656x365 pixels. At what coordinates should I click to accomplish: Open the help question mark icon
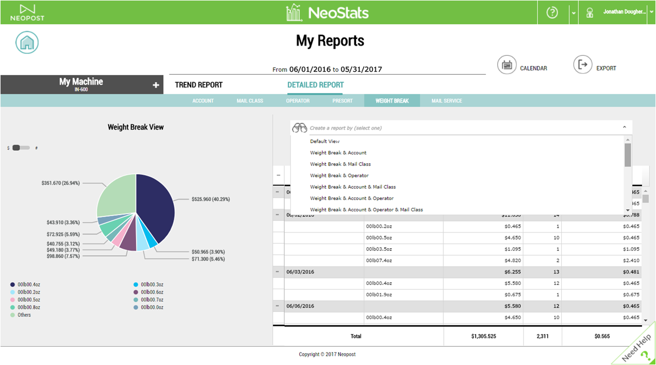(552, 12)
